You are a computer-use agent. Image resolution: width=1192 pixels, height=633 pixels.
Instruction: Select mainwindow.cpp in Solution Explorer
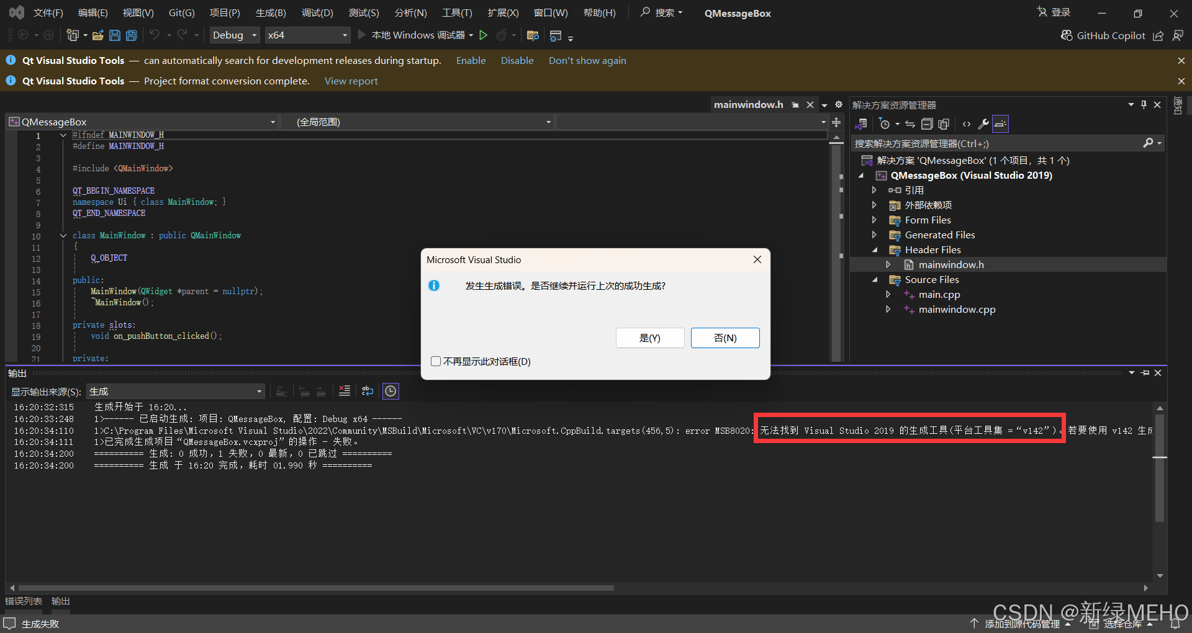(957, 309)
